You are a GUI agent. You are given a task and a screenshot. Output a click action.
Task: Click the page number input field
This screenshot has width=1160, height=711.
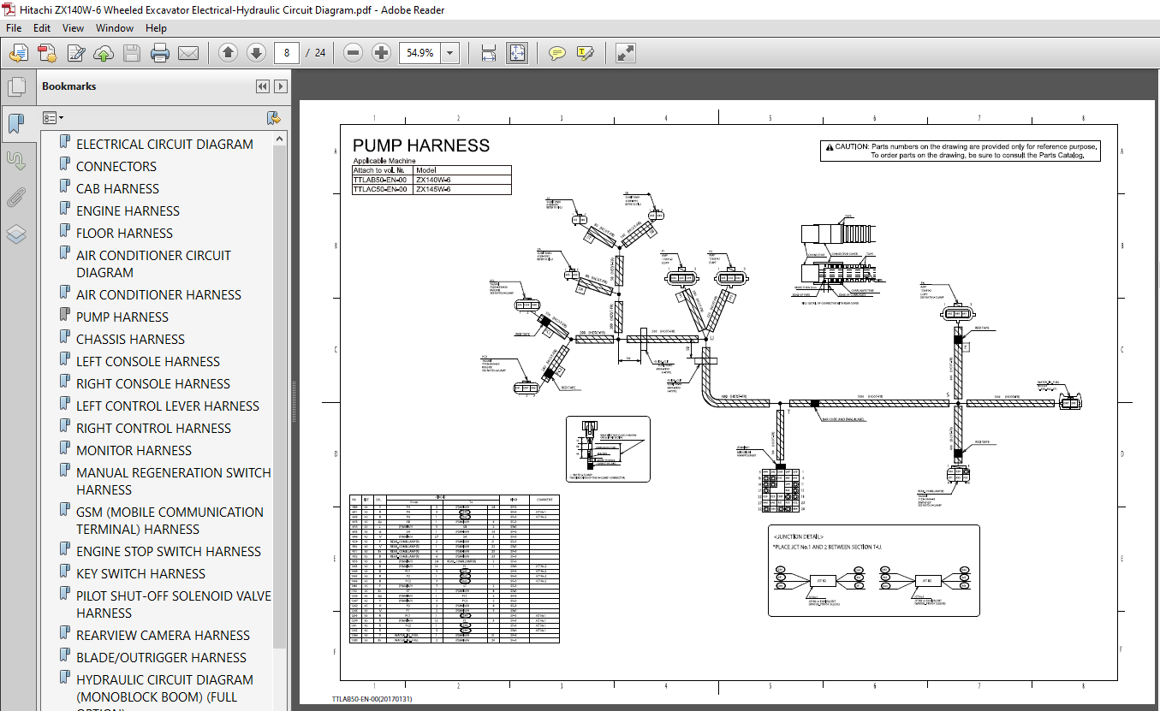coord(289,53)
